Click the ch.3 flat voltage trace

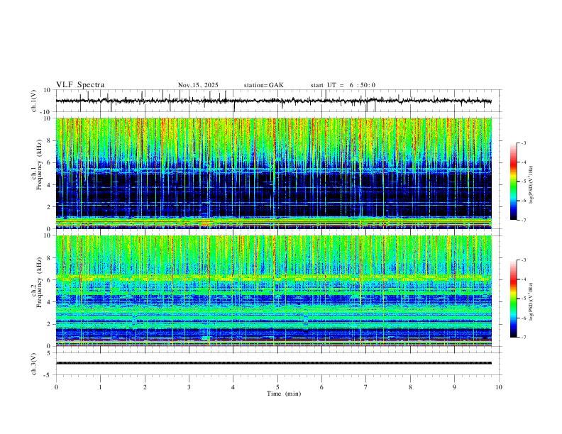(273, 363)
